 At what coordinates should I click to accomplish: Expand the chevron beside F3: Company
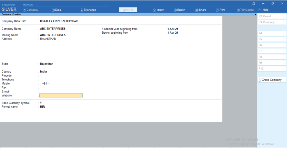point(285,22)
